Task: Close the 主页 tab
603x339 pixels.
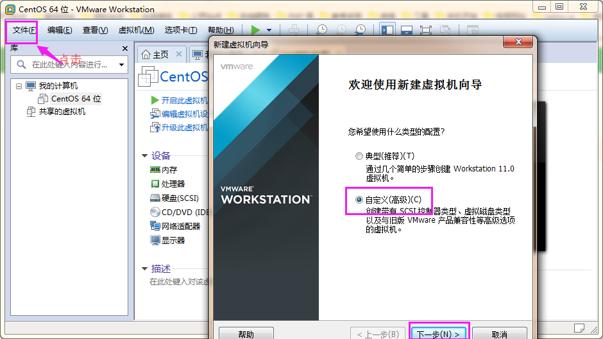Action: [179, 55]
